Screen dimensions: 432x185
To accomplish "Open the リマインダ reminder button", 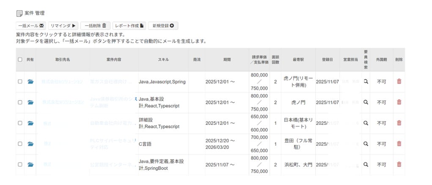I will tap(63, 26).
